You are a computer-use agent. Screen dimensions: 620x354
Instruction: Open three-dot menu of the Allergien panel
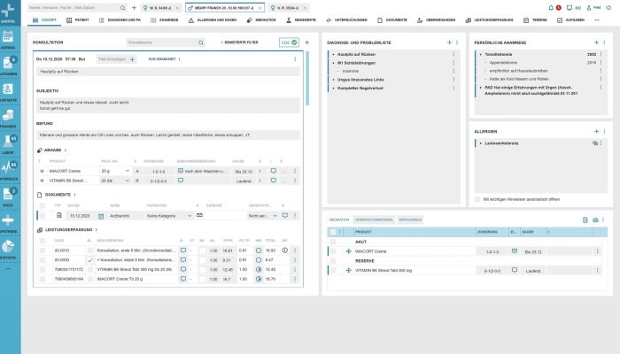[x=604, y=131]
